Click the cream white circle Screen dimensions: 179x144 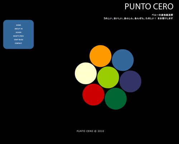86,73
